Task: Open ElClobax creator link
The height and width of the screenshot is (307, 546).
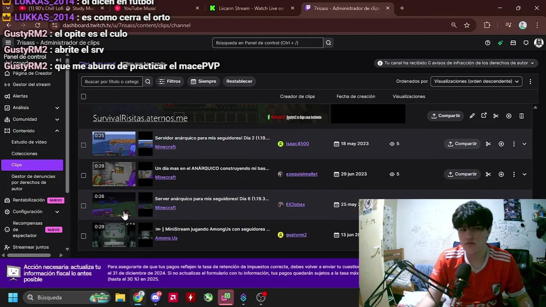Action: 295,205
